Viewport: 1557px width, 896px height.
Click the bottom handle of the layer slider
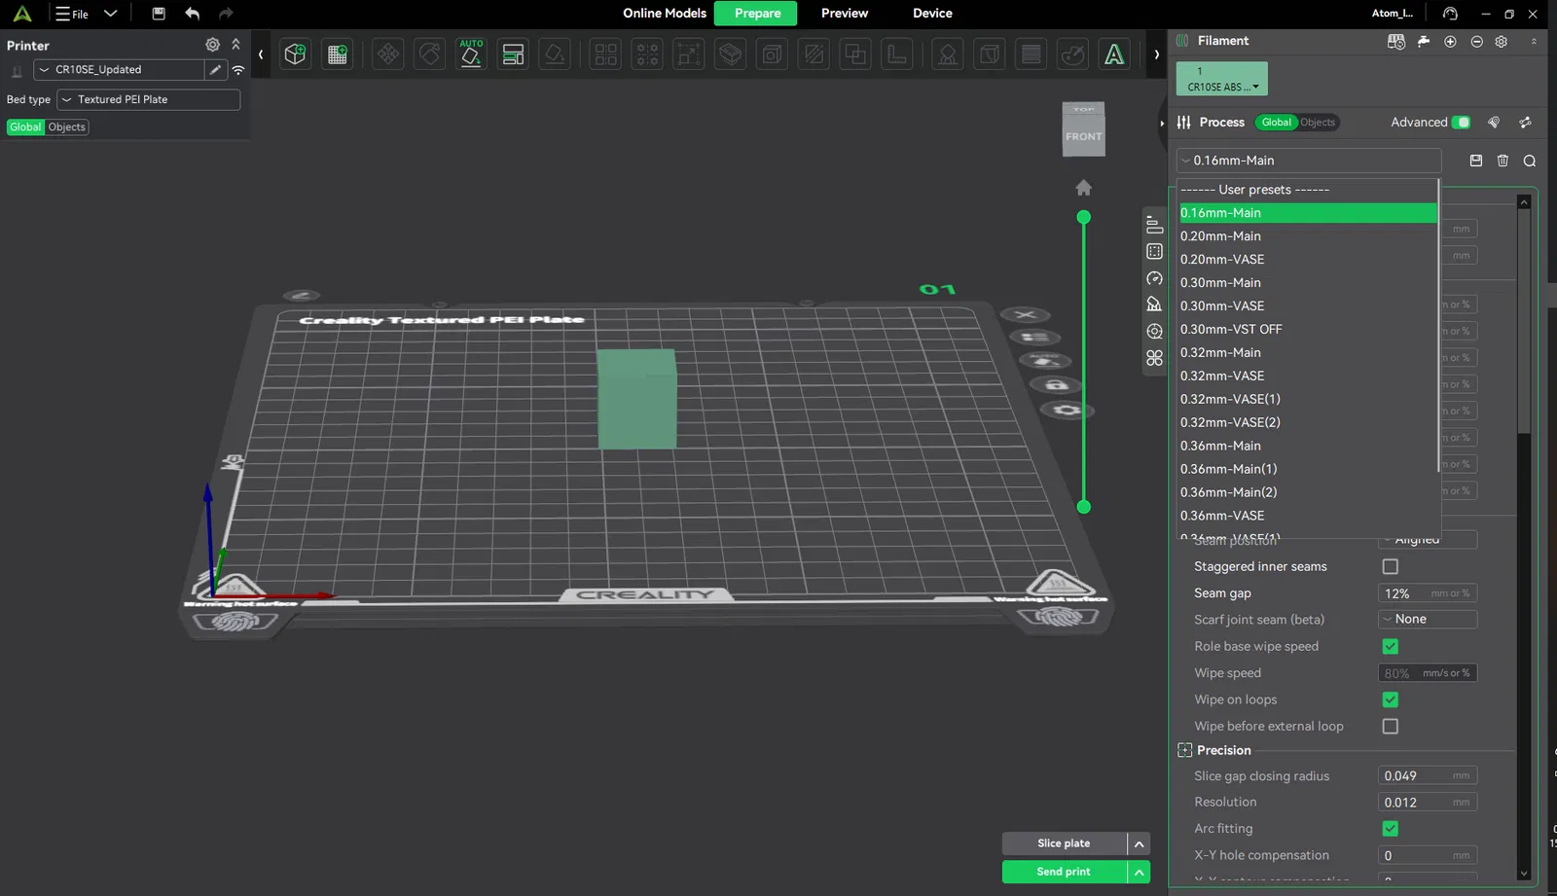1083,507
